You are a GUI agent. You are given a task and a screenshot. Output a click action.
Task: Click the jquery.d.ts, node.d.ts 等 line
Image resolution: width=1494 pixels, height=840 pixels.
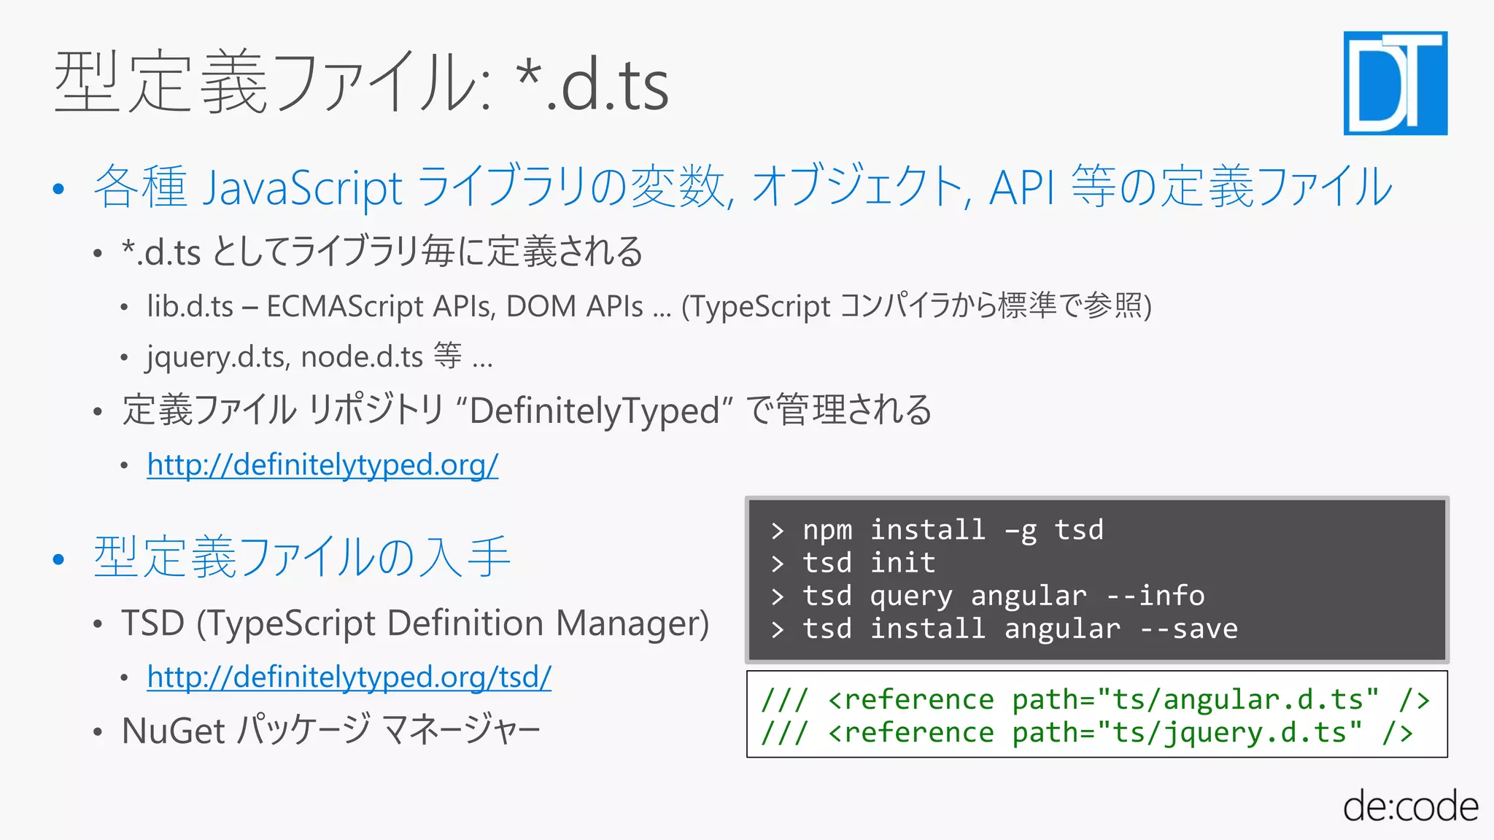tap(320, 357)
